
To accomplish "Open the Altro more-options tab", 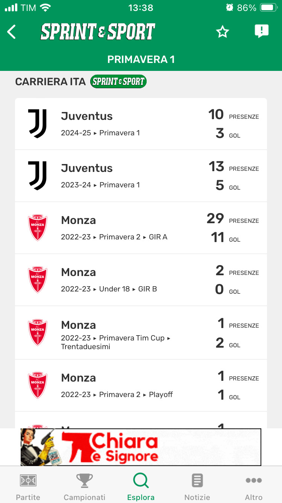I will point(254,486).
